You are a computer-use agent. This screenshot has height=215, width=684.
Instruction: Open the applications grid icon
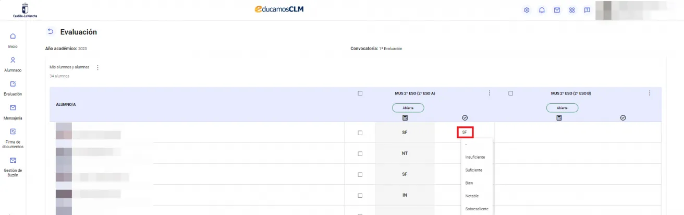click(572, 10)
